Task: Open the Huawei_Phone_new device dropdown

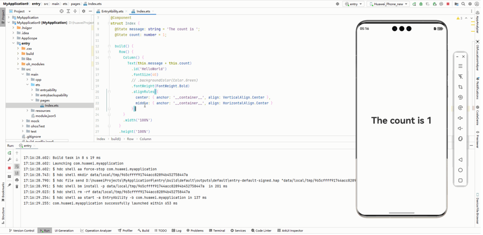Action: (x=388, y=4)
